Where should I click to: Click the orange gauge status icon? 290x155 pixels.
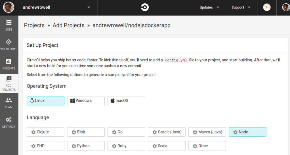click(267, 7)
